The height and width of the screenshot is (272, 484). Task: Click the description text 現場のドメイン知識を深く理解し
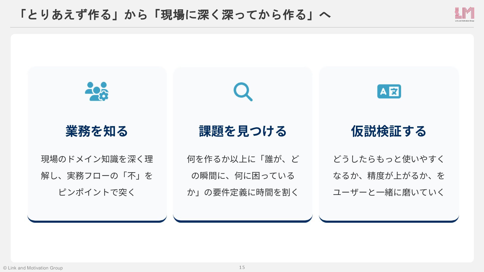(97, 159)
